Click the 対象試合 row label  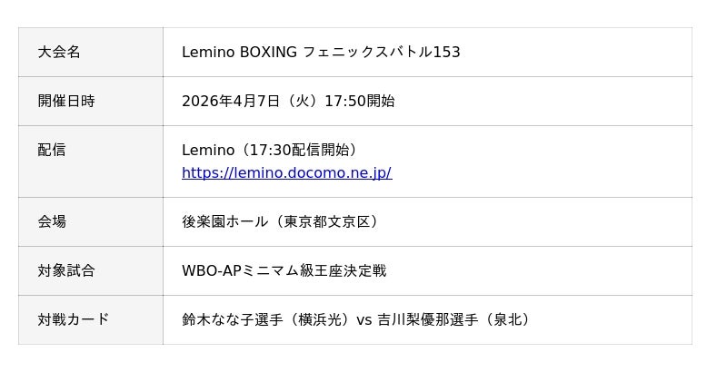[x=66, y=270]
